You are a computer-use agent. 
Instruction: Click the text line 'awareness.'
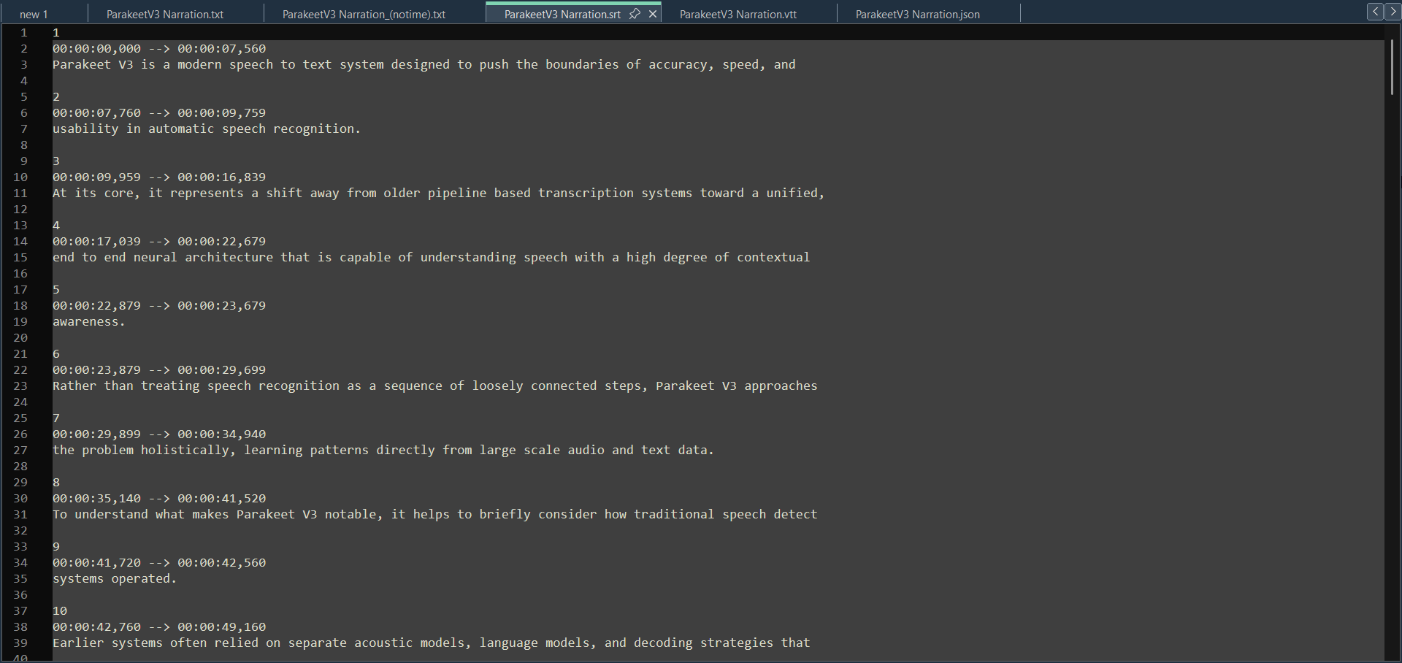click(x=88, y=322)
